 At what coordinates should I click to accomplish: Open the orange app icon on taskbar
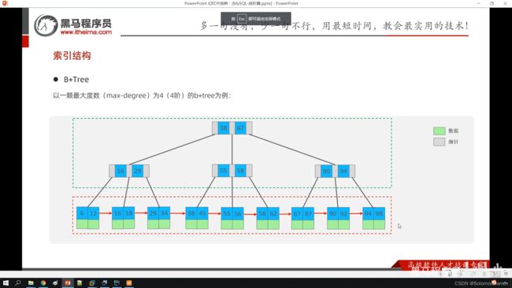pos(129,282)
